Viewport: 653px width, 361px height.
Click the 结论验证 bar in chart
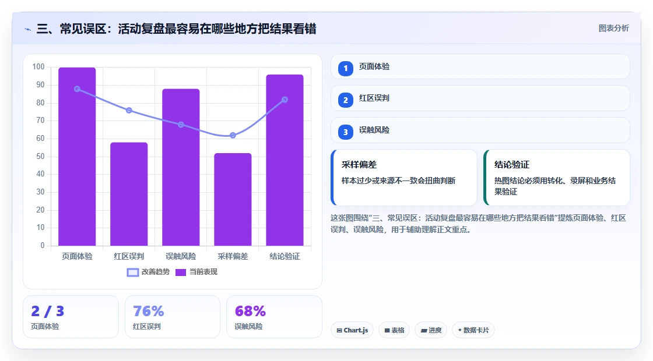(285, 160)
